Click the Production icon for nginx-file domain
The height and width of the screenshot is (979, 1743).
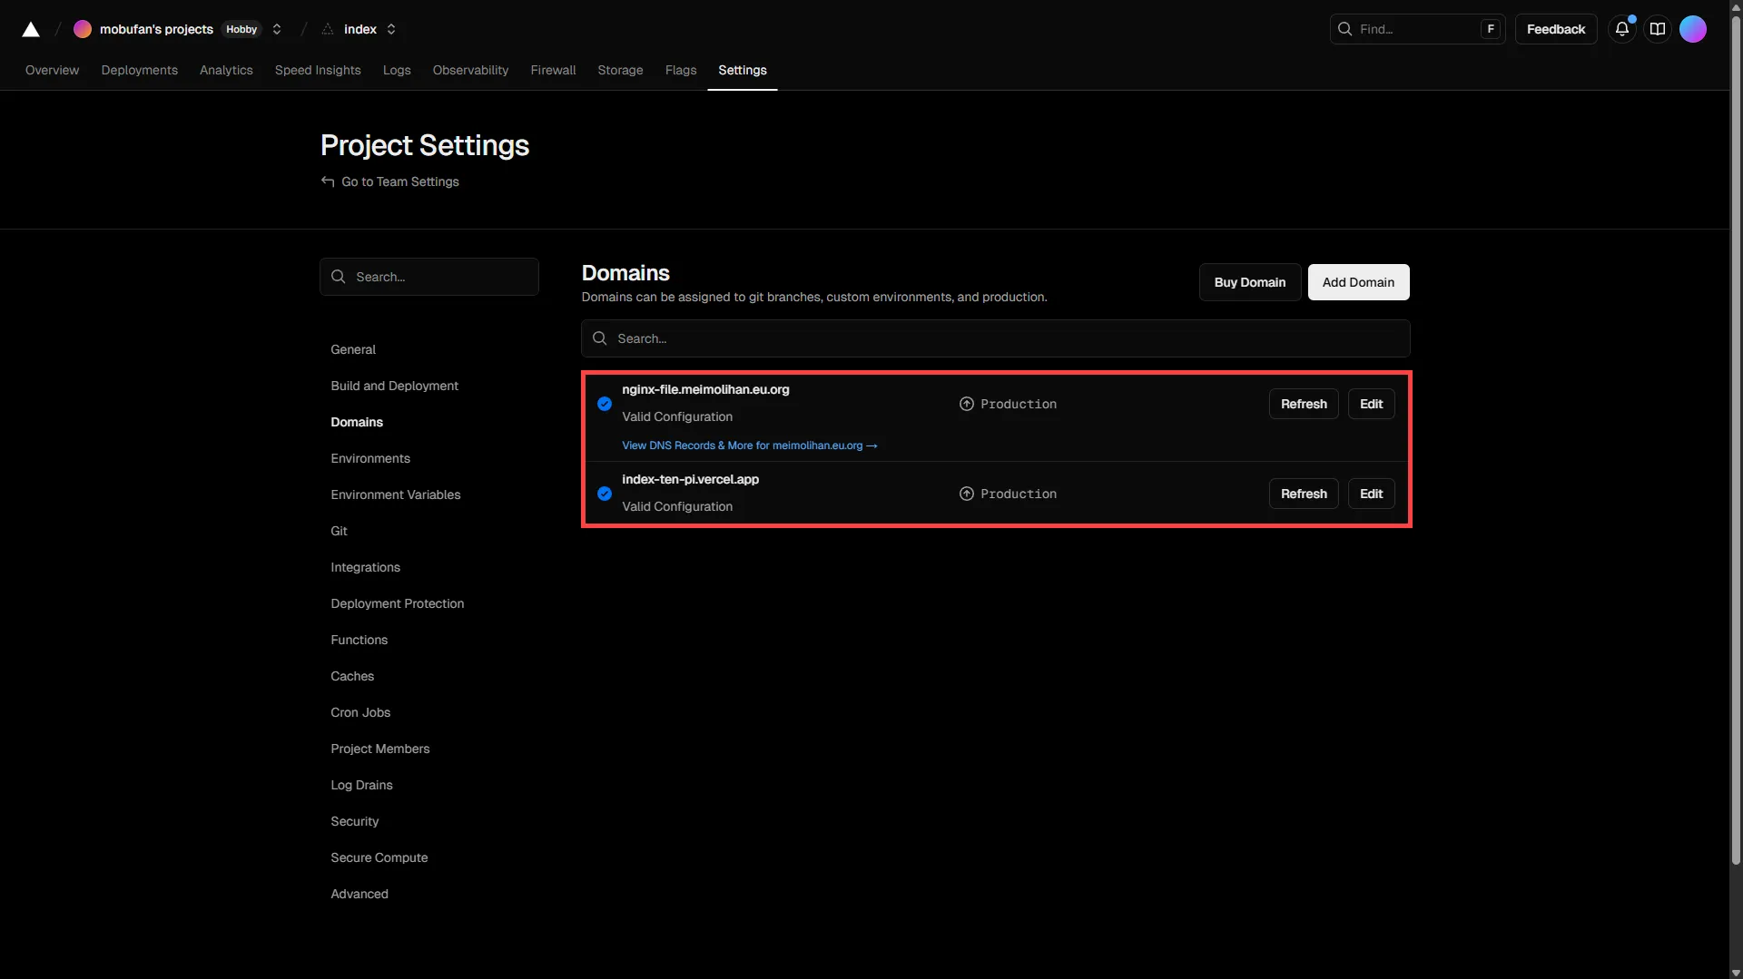[x=967, y=404]
